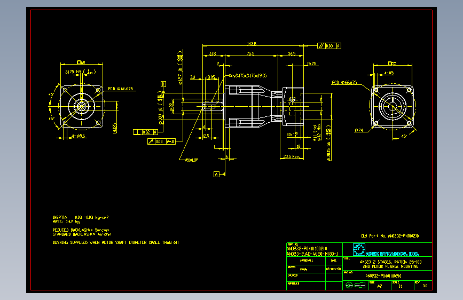
Task: Select the drawing date 06-Nov-08 cell
Action: [334, 269]
